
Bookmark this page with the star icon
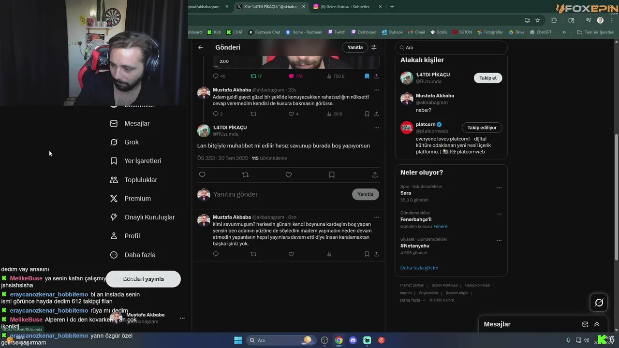(x=538, y=20)
